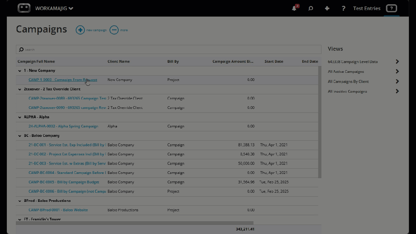Screen dimensions: 416x234
Task: Open All Active Campaigns view
Action: (x=346, y=71)
